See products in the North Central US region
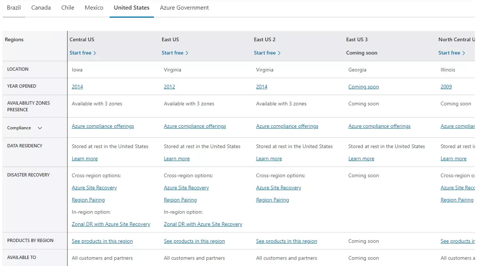Screen dimensions: 479x266 [x=458, y=241]
